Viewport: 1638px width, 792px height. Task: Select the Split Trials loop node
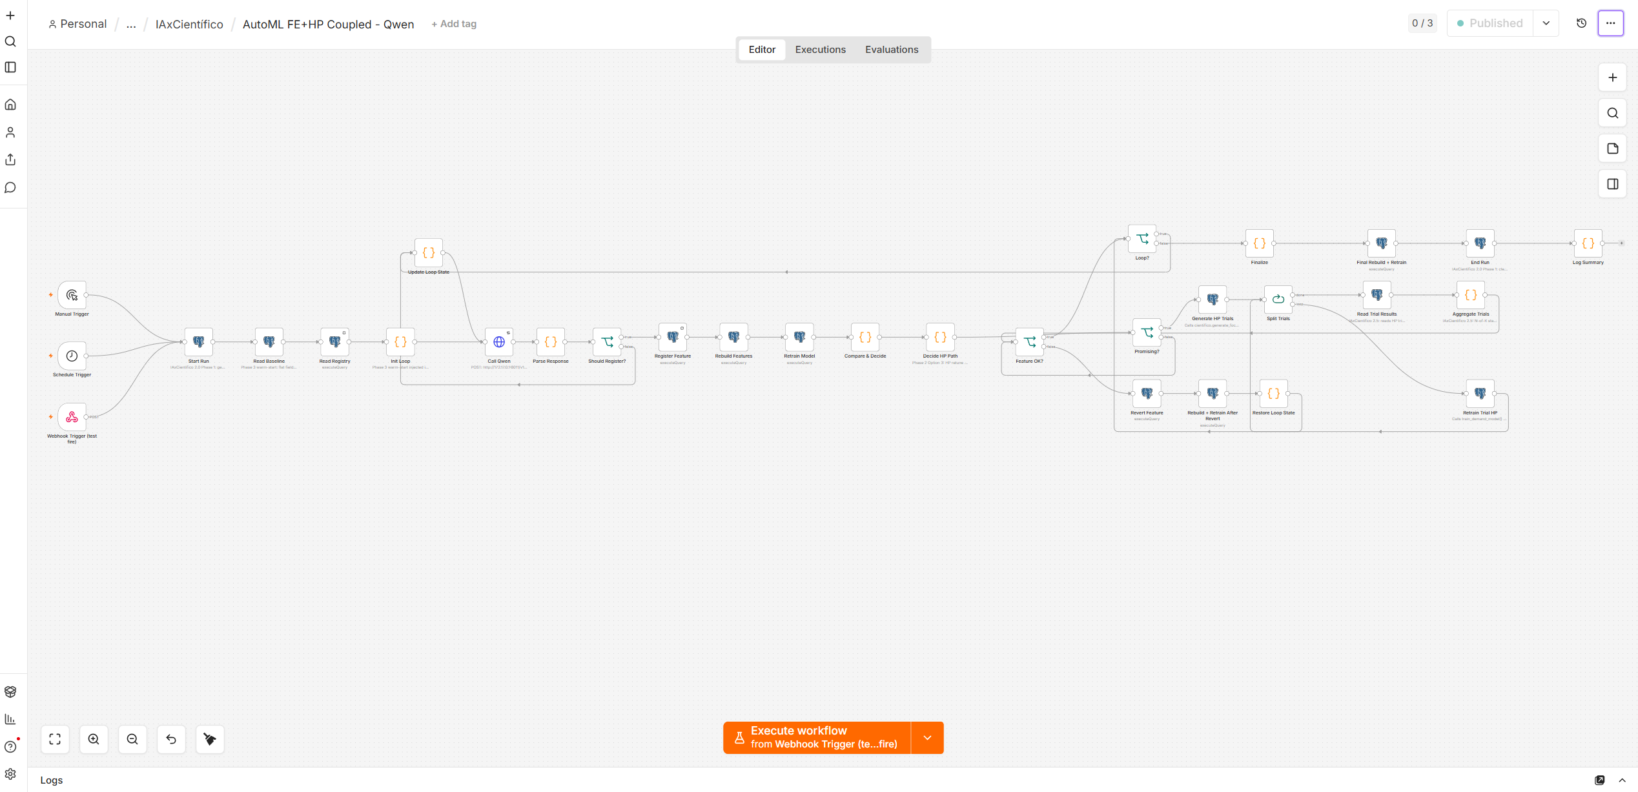tap(1278, 300)
